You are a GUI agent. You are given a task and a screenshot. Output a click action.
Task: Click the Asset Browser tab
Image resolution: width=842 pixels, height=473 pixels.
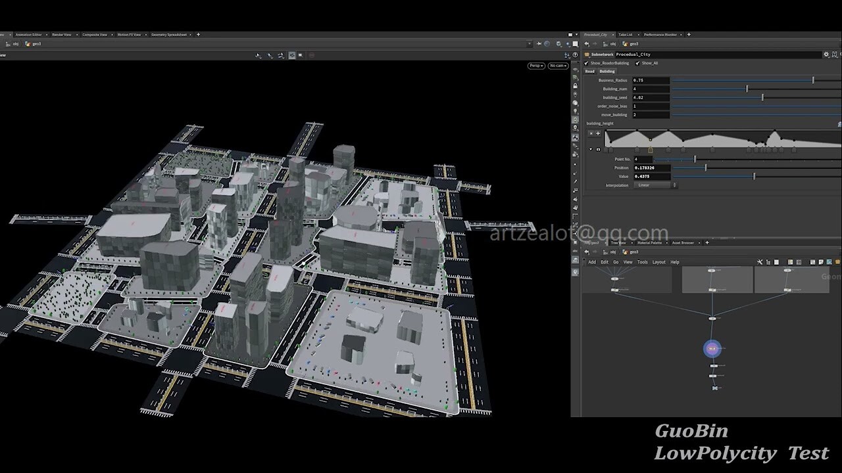[683, 242]
